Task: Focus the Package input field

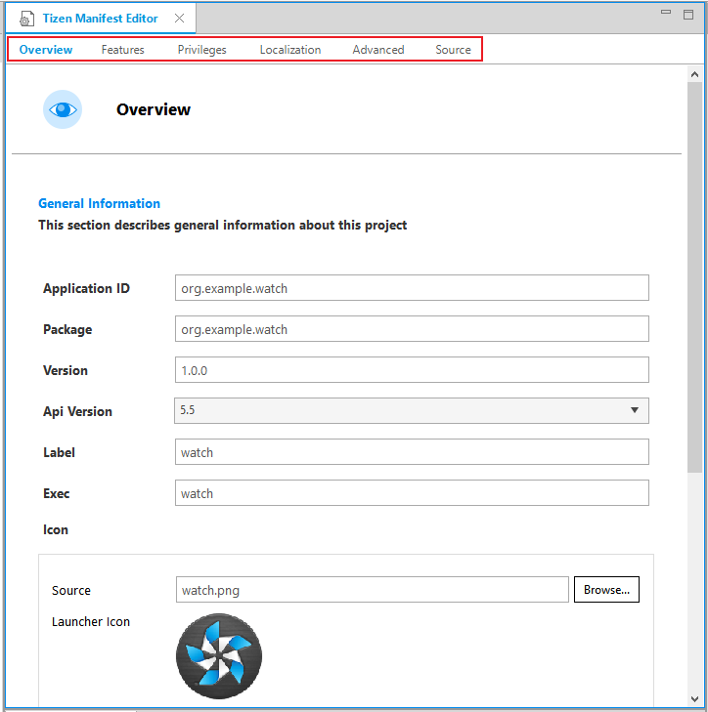Action: click(411, 329)
